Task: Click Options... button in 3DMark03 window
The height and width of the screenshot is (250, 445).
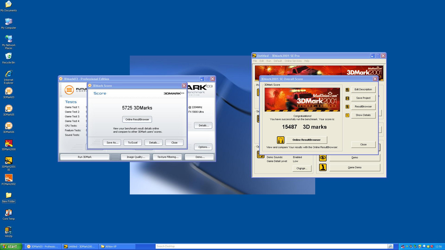Action: coord(203,147)
